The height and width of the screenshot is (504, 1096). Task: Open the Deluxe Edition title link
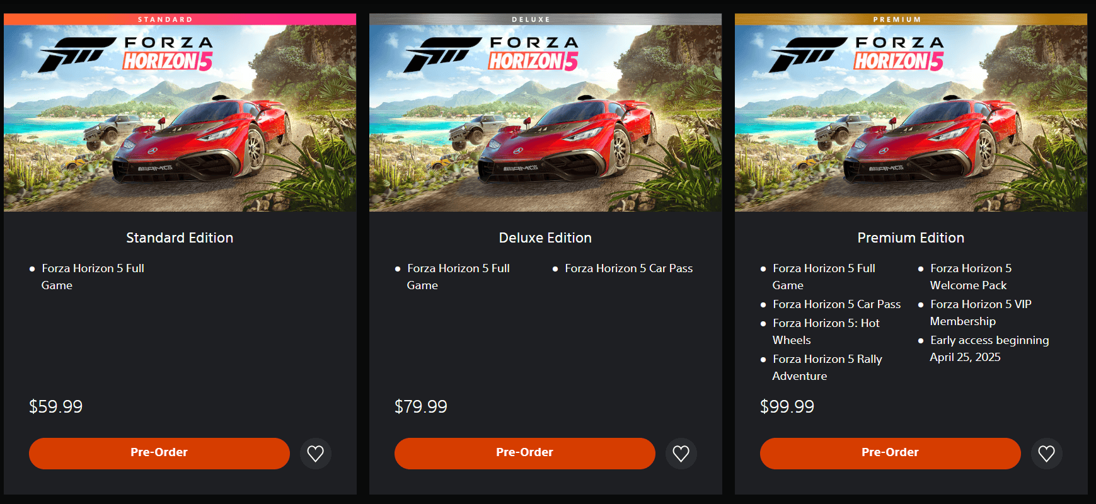coord(545,238)
